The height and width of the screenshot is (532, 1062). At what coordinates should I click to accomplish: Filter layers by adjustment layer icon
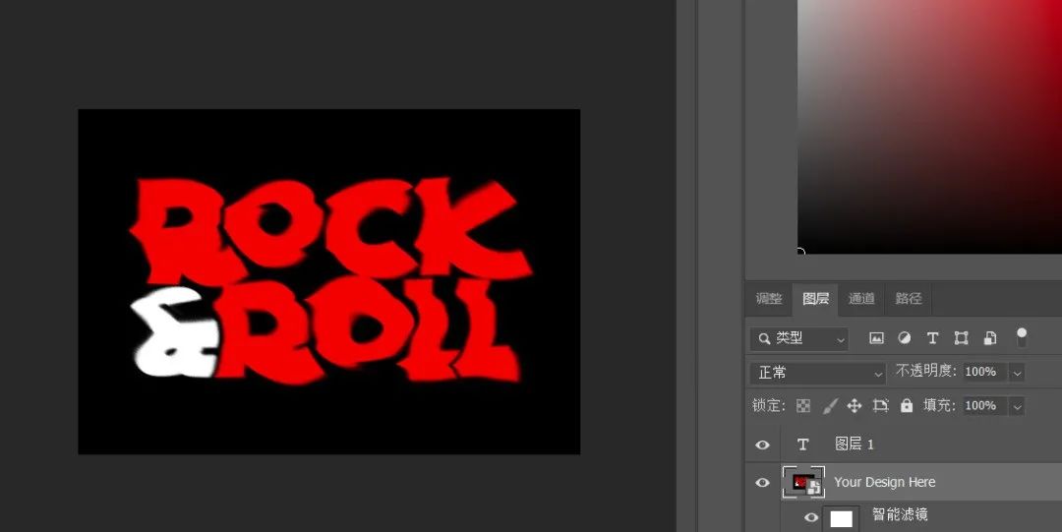pos(904,338)
